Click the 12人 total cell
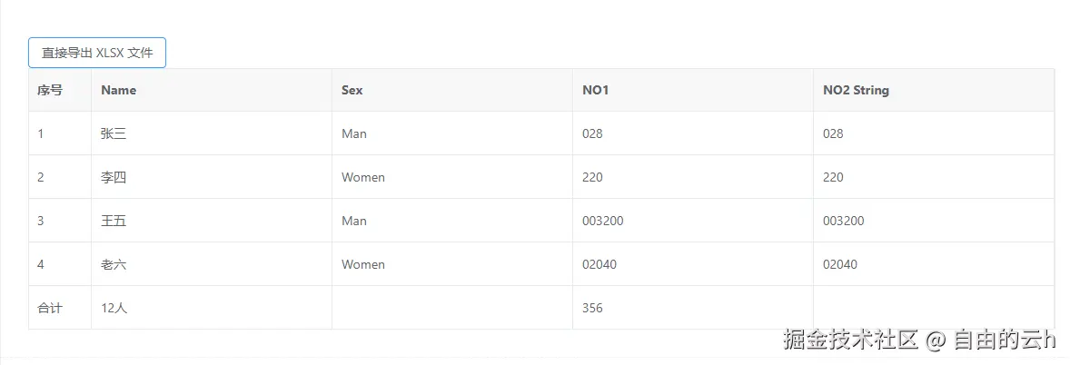 coord(114,308)
